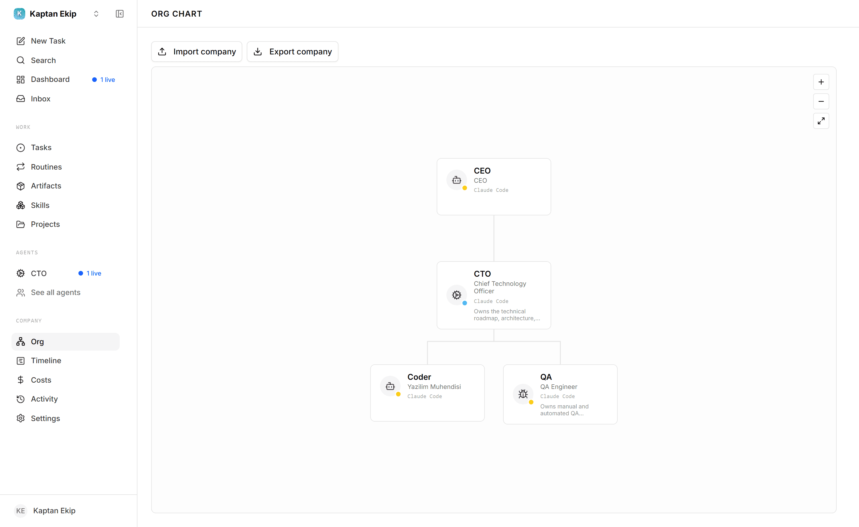The width and height of the screenshot is (859, 527).
Task: Click the Routines loop icon
Action: [x=21, y=167]
